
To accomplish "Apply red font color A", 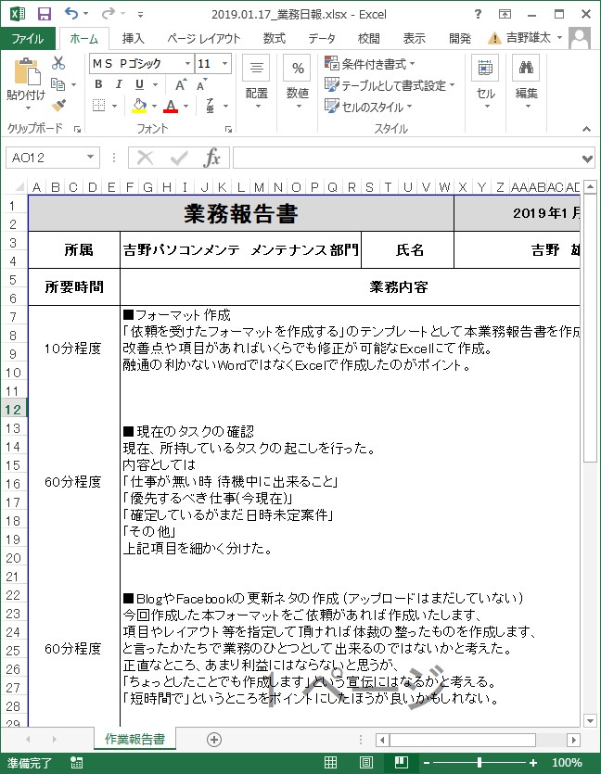I will tap(171, 105).
